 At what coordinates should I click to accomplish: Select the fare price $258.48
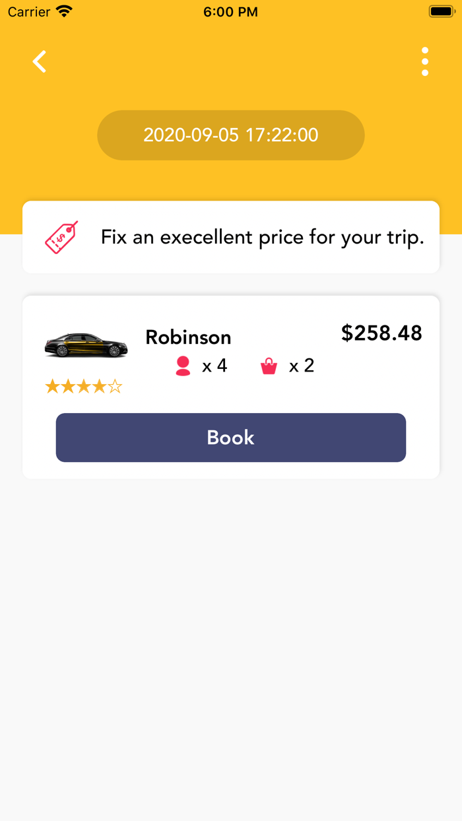pos(381,333)
